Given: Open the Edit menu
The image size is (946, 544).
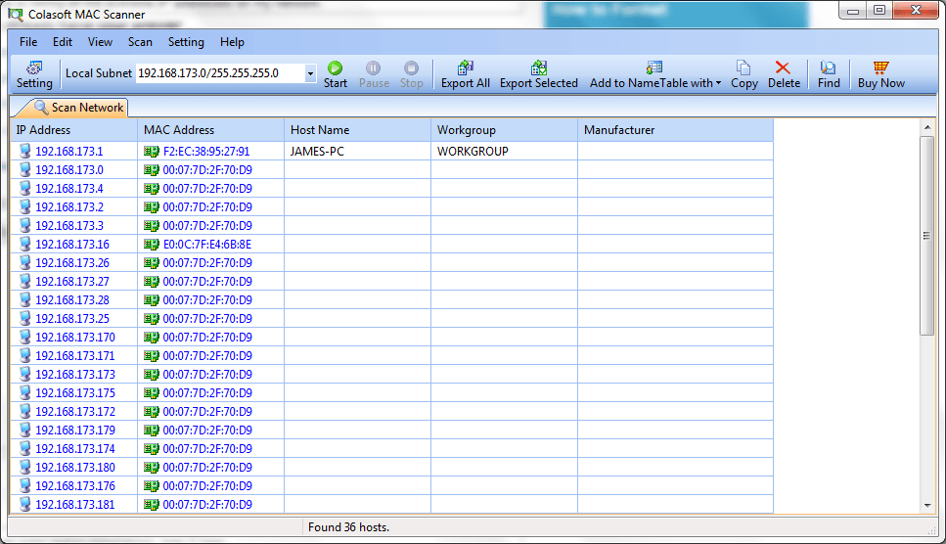Looking at the screenshot, I should [x=63, y=42].
